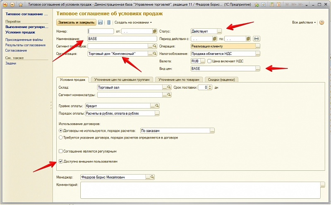Toggle 'Доступно внешним пользователям' checkbox
This screenshot has height=205, width=331.
tap(61, 162)
